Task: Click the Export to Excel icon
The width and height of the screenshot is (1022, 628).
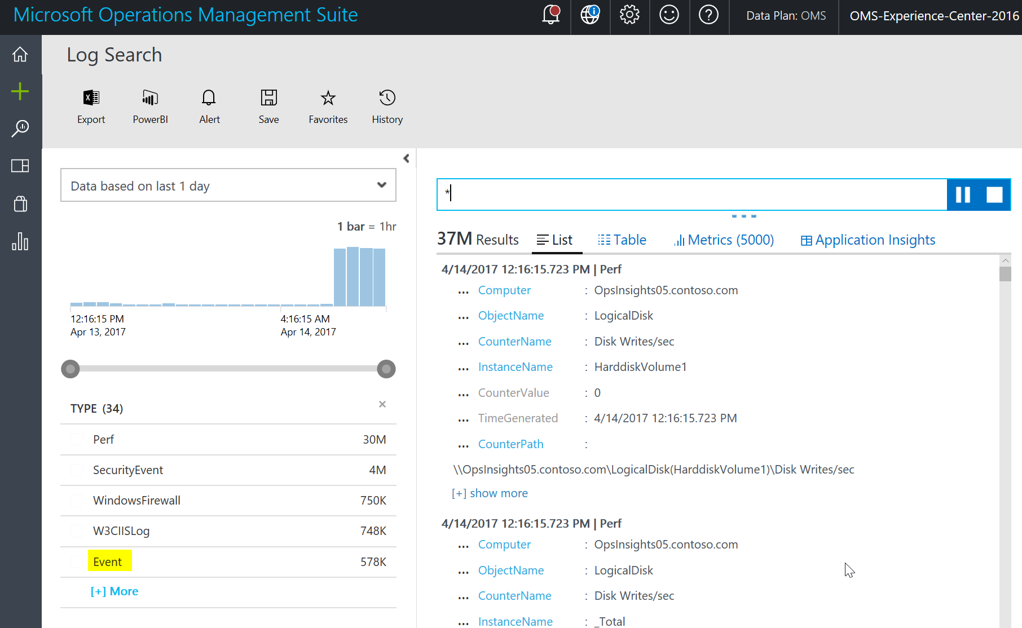Action: point(91,98)
